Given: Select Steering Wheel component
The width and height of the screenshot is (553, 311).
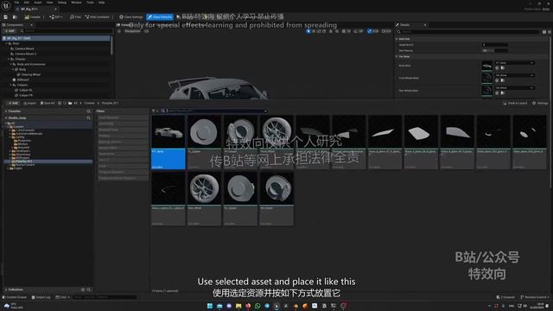Looking at the screenshot, I should 31,75.
